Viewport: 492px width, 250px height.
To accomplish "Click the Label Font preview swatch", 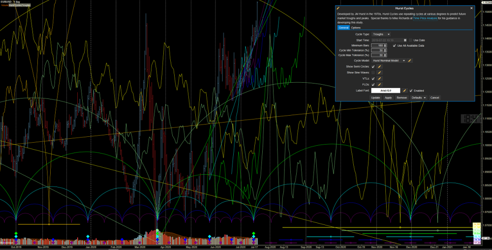I will tap(386, 91).
